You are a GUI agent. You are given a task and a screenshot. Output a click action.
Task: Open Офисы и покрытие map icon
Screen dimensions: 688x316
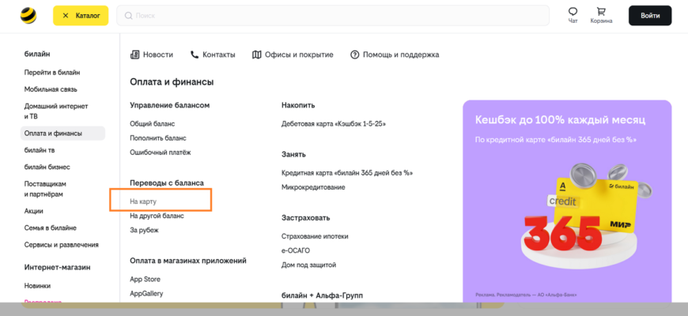293,55
